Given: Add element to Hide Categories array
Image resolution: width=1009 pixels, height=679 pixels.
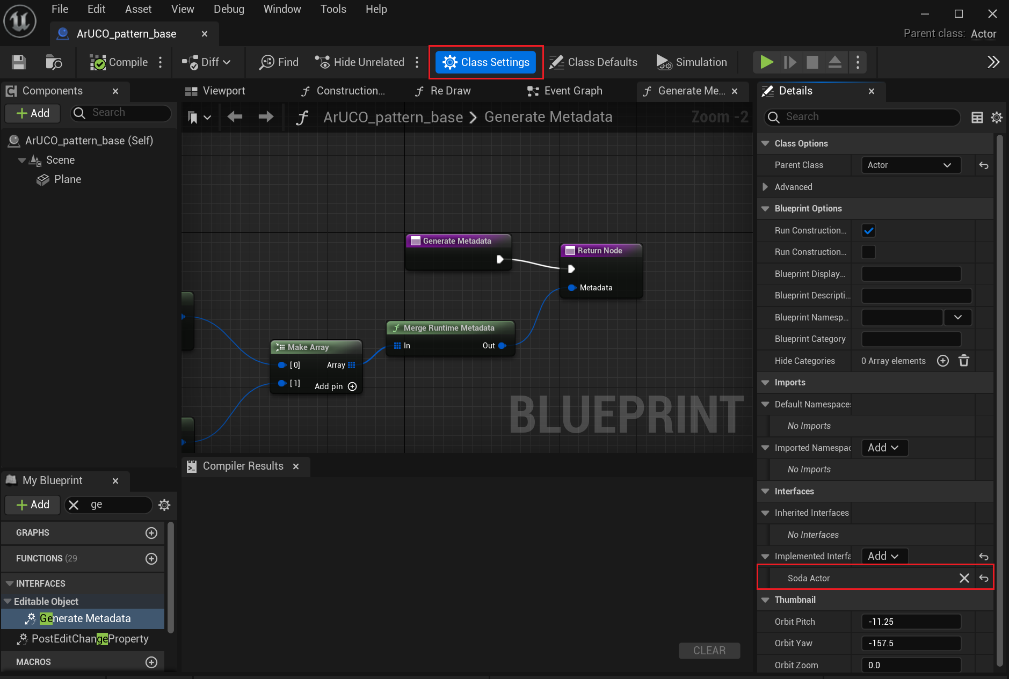Looking at the screenshot, I should [943, 361].
